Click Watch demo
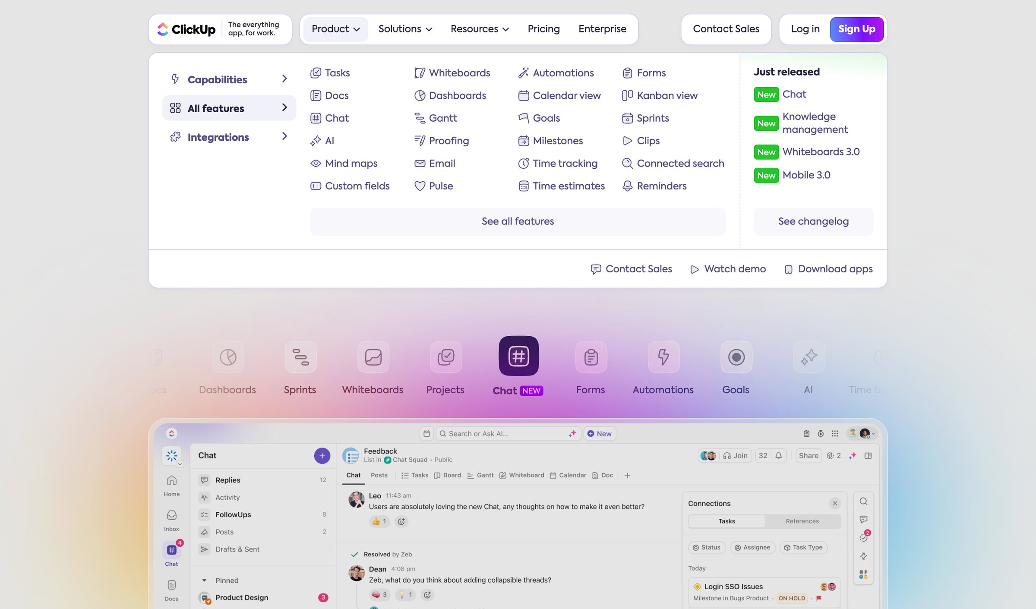This screenshot has height=609, width=1036. pos(728,269)
